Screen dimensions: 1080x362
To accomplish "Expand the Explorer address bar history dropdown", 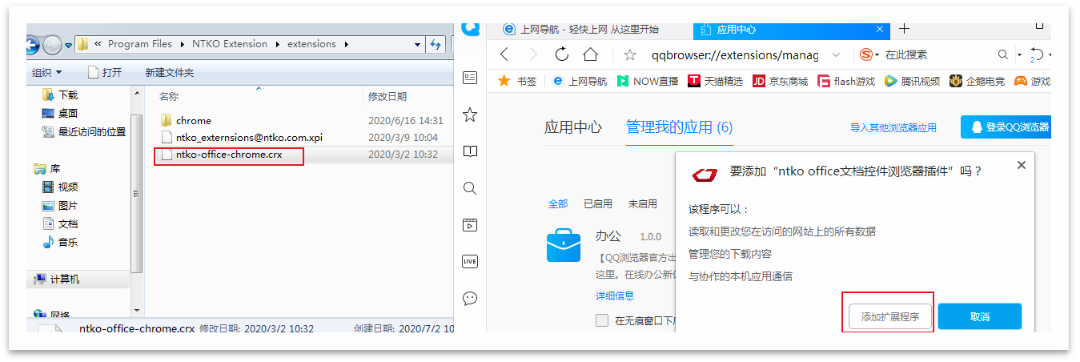I will click(416, 44).
